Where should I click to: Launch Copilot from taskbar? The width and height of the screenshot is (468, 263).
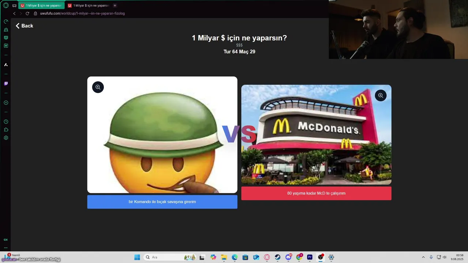[213, 257]
